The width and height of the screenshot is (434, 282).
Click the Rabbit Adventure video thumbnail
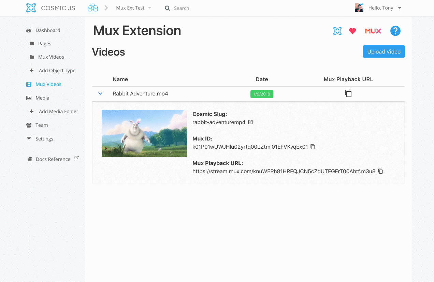pos(144,133)
